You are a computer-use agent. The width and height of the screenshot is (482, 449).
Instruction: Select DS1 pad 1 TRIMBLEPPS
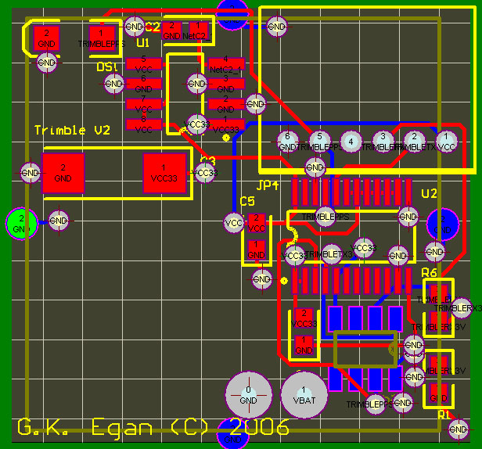102,38
